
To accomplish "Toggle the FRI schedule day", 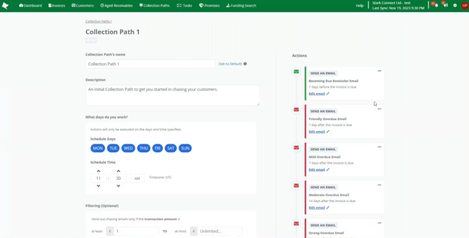I will (158, 148).
